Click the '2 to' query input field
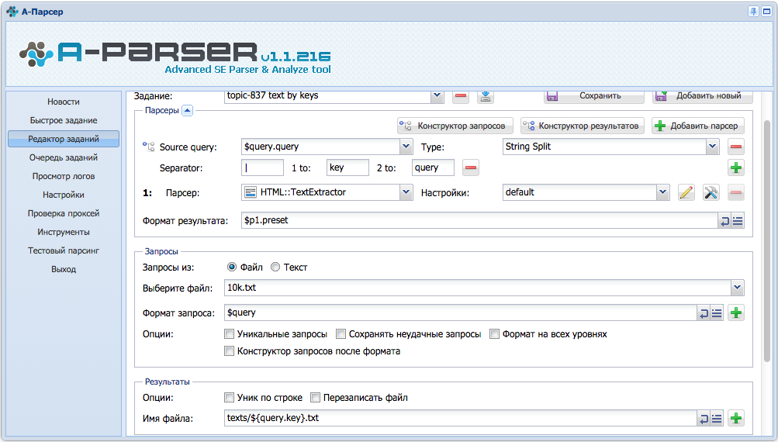The width and height of the screenshot is (778, 442). (433, 167)
